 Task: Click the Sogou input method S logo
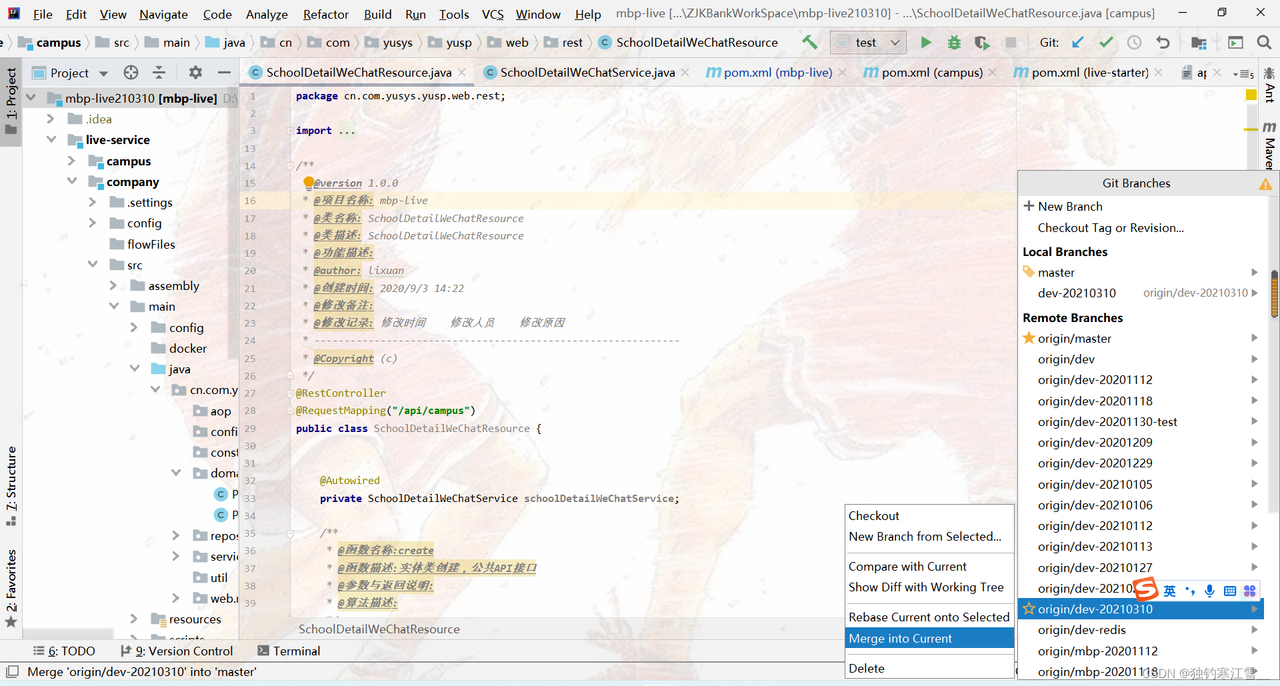click(x=1146, y=589)
